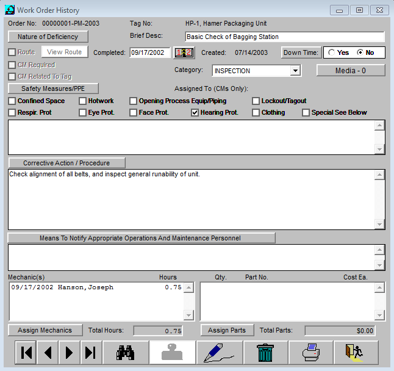This screenshot has width=394, height=371.
Task: Expand the Category INSPECTION dropdown
Action: [295, 71]
